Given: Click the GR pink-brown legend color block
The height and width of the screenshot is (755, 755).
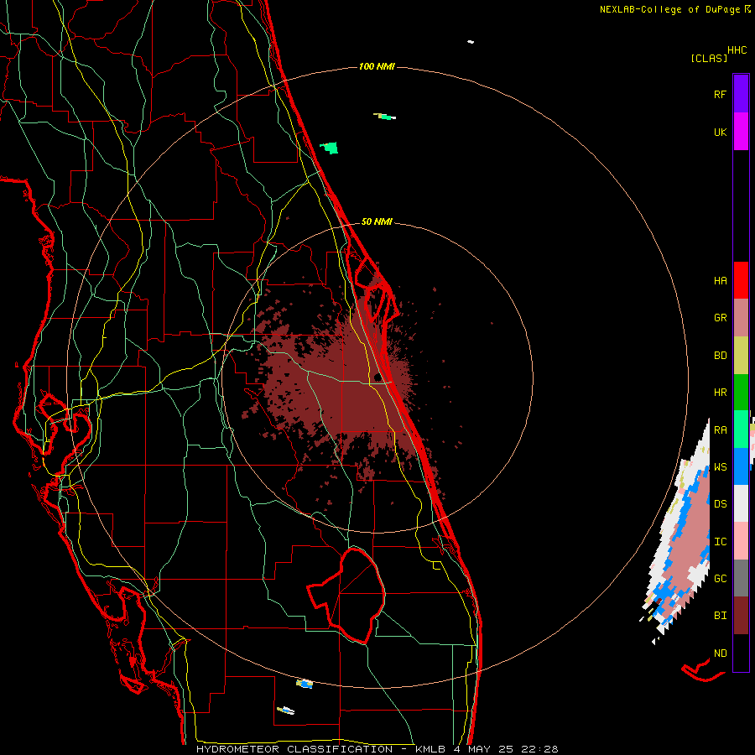Looking at the screenshot, I should tap(741, 318).
